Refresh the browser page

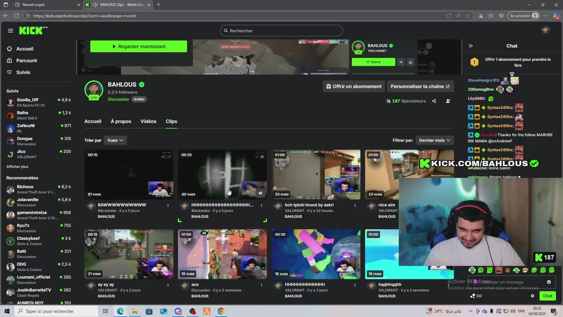16,16
